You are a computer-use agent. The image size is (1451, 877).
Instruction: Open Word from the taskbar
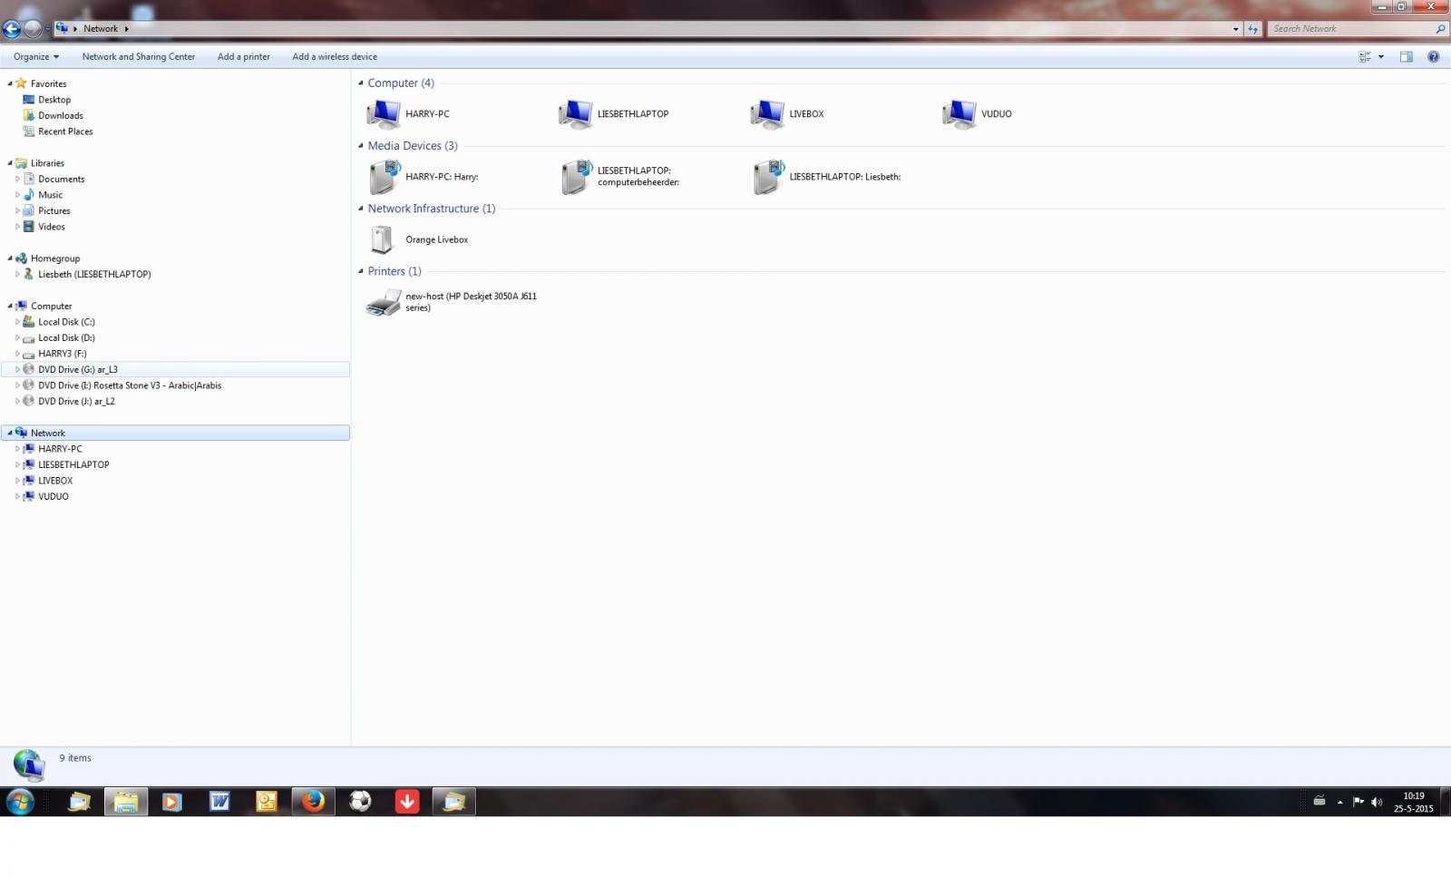tap(219, 802)
